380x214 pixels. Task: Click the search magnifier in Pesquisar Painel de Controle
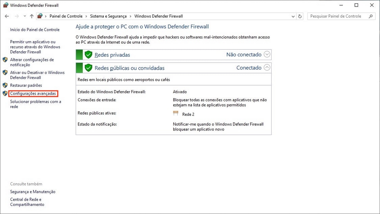point(370,16)
